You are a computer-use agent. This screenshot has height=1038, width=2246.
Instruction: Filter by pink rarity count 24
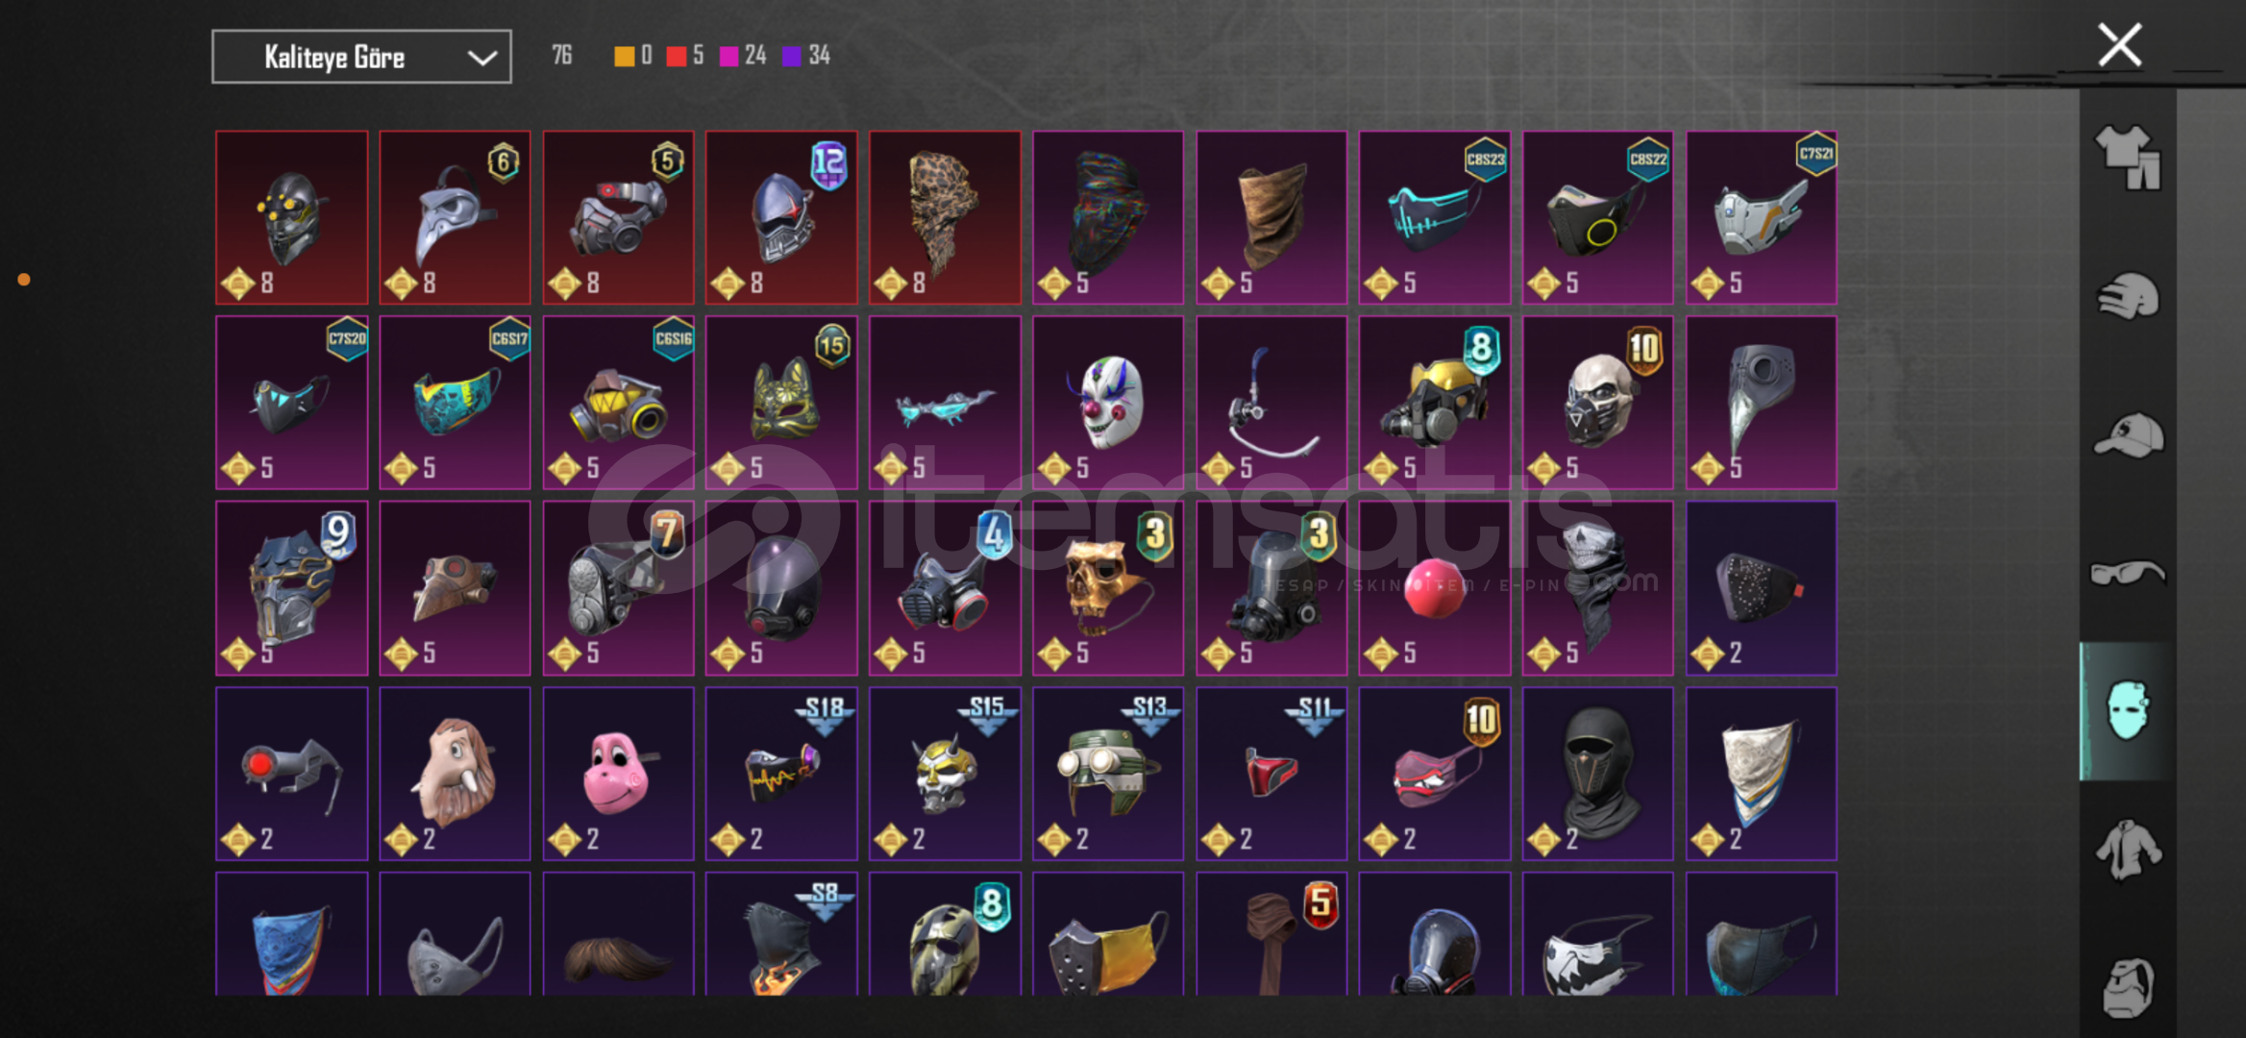point(743,56)
